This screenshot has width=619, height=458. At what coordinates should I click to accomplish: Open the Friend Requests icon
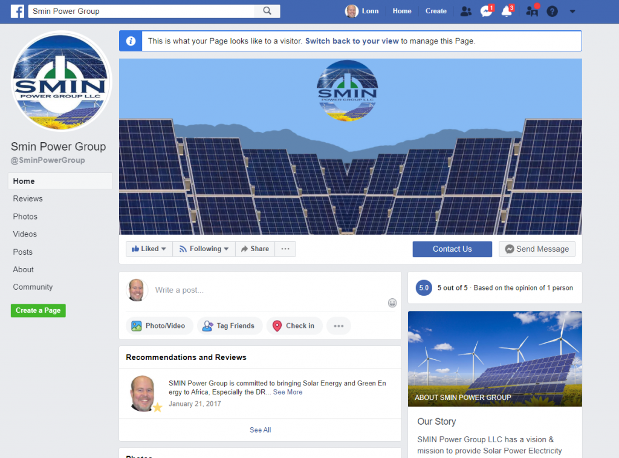click(465, 11)
